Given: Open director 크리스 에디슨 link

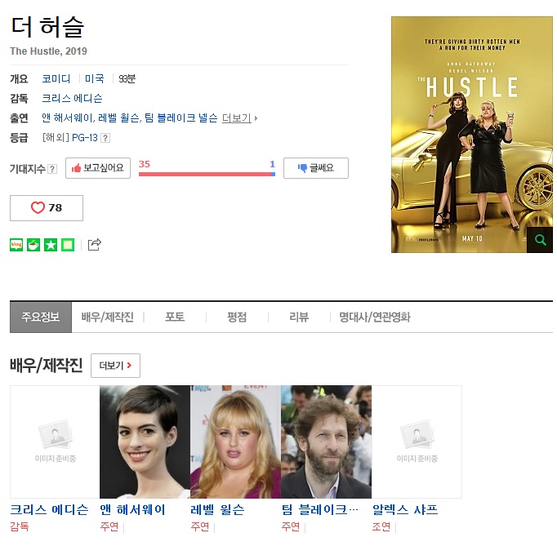Looking at the screenshot, I should point(72,98).
